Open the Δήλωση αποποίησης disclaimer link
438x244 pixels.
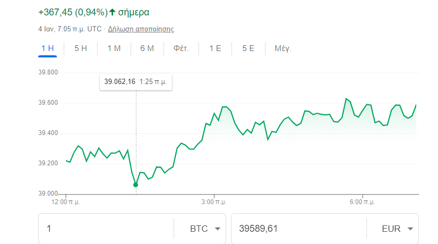click(141, 29)
